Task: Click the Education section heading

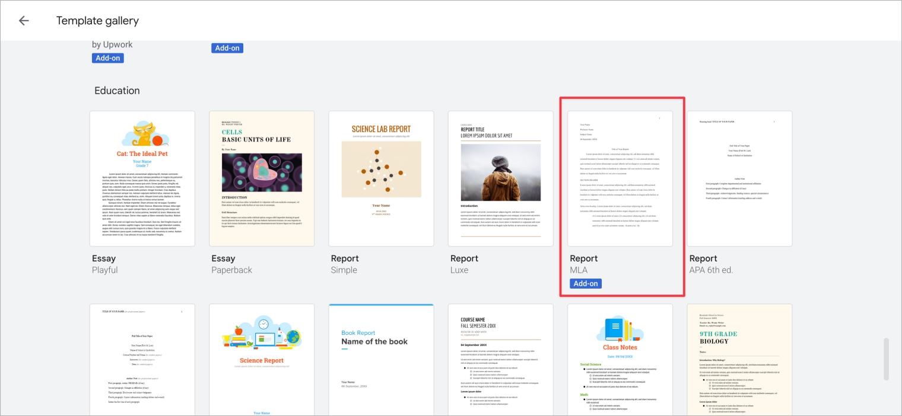Action: click(x=116, y=90)
